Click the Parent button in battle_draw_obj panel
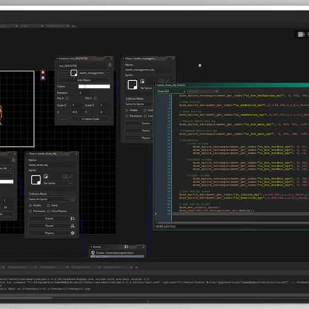 (x=49, y=226)
